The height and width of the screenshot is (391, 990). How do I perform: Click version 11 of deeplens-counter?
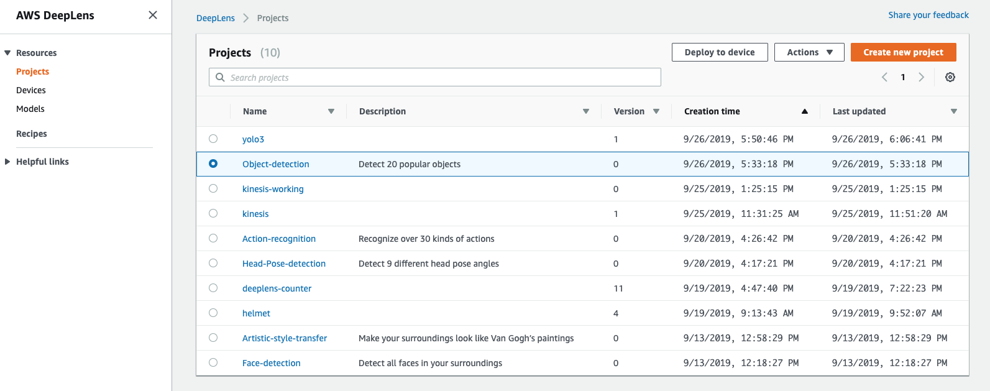[618, 288]
